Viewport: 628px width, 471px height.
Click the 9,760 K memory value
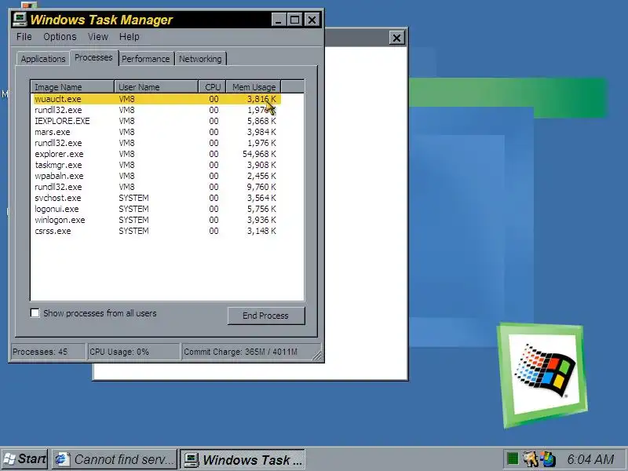tap(261, 187)
